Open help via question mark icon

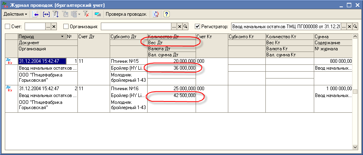(x=167, y=14)
